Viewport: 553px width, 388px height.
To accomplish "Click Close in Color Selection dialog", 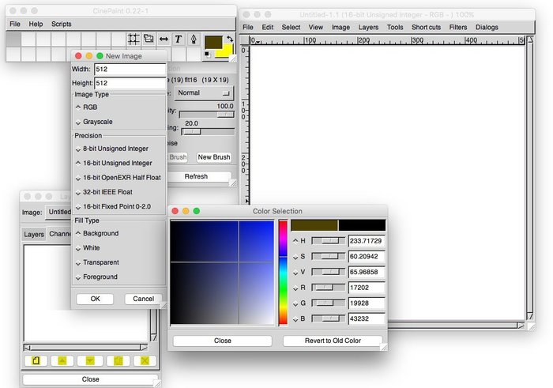I will [x=222, y=341].
